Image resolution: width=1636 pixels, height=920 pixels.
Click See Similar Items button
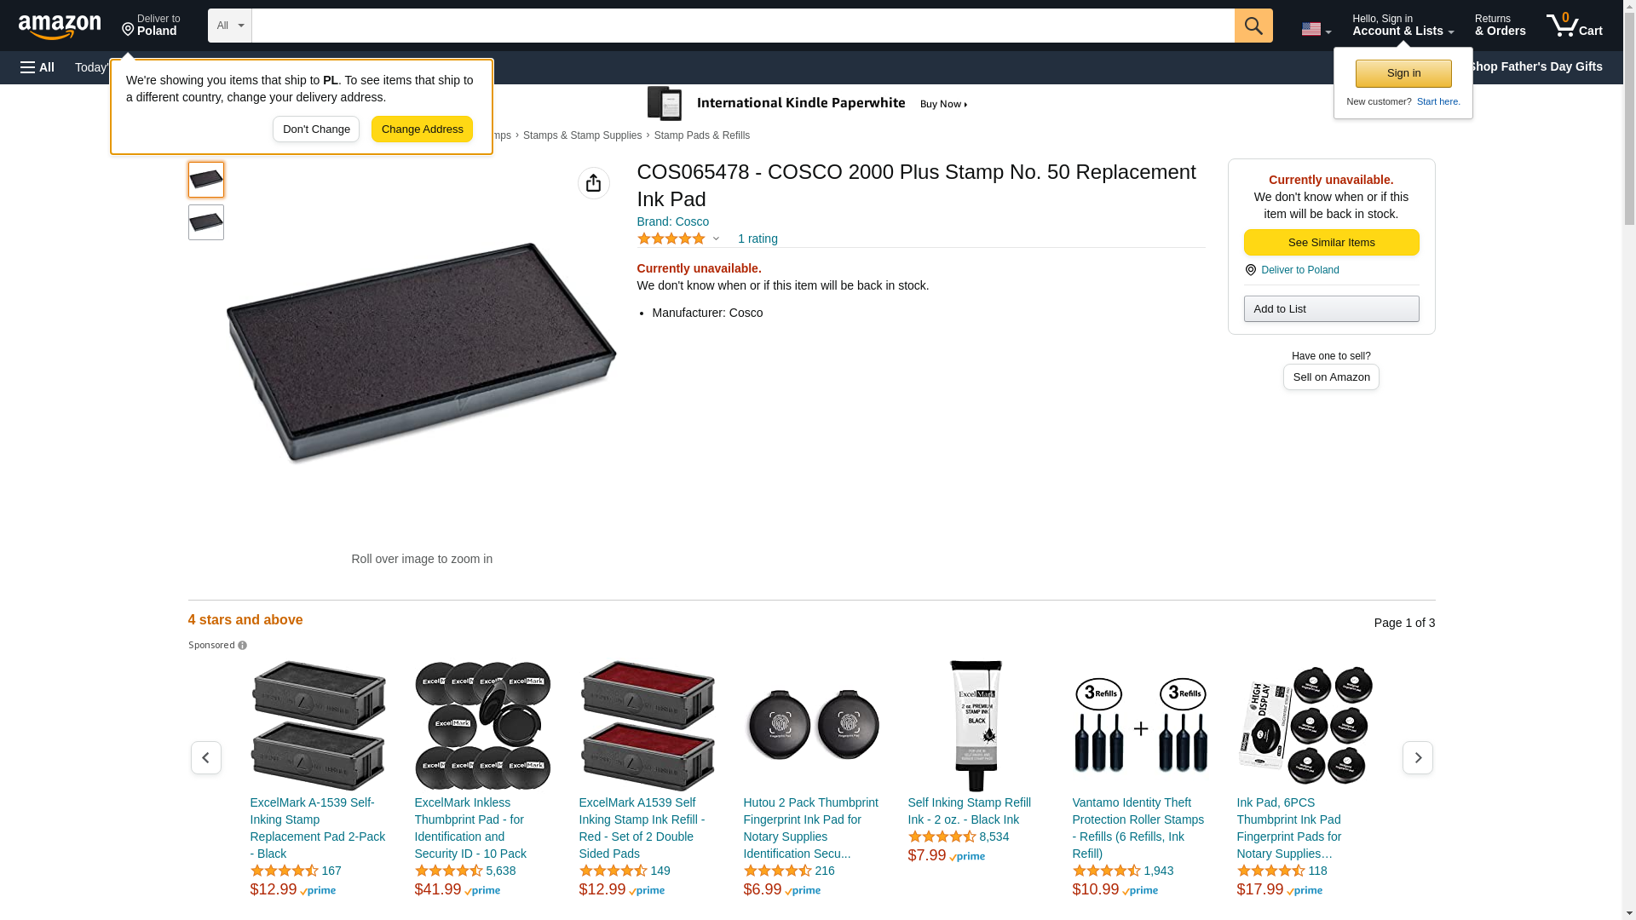[1331, 243]
